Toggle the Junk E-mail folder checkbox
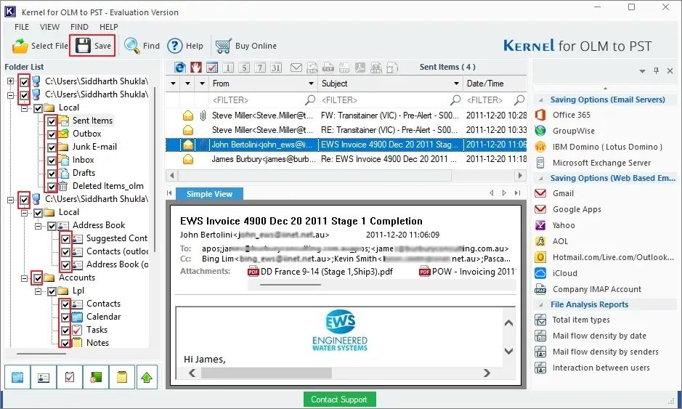 pos(52,147)
